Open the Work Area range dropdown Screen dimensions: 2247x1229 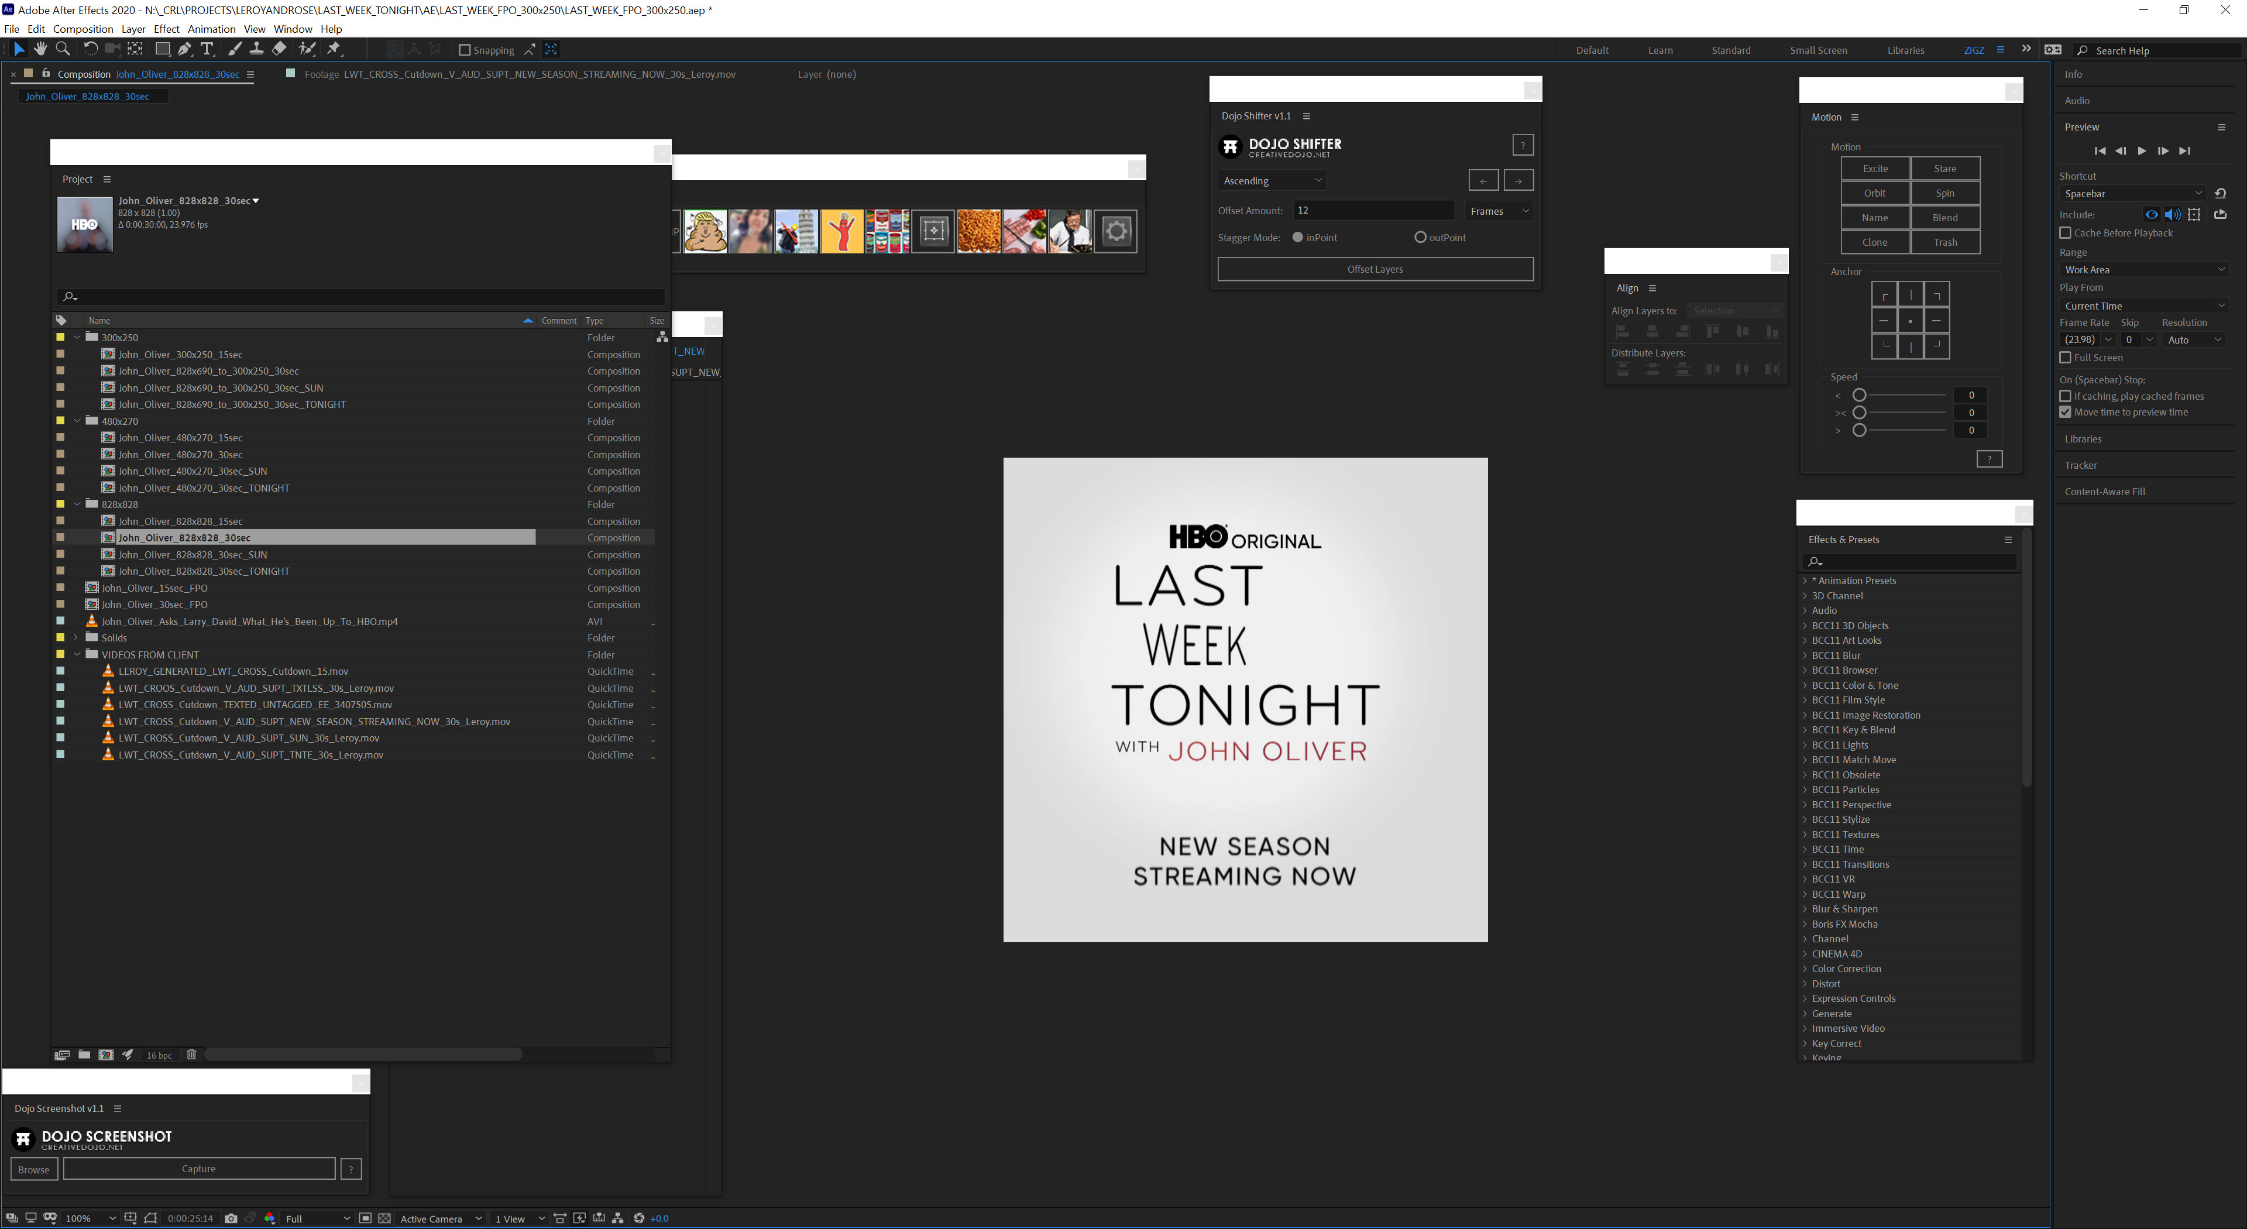2144,270
